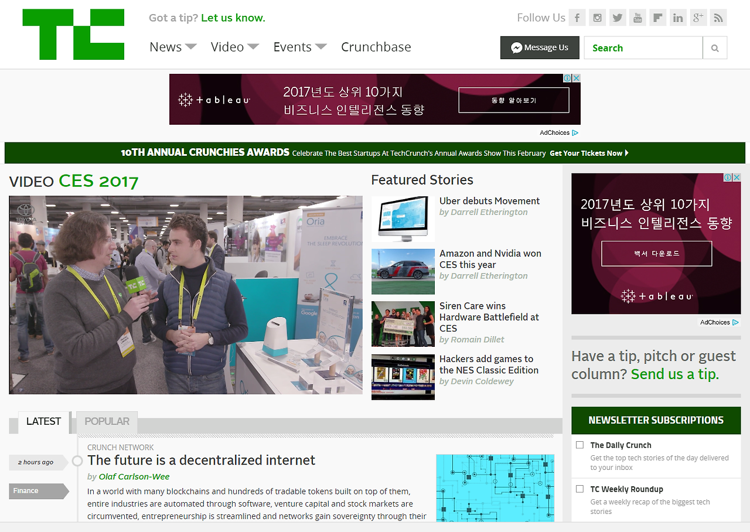Image resolution: width=750 pixels, height=532 pixels.
Task: Open 'Siren Care wins Hardware Battlefield' story
Action: [489, 317]
